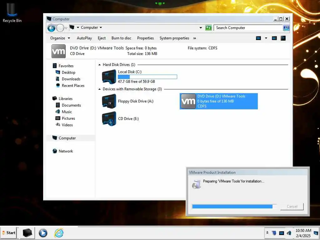Maximize the Computer window

[281, 19]
